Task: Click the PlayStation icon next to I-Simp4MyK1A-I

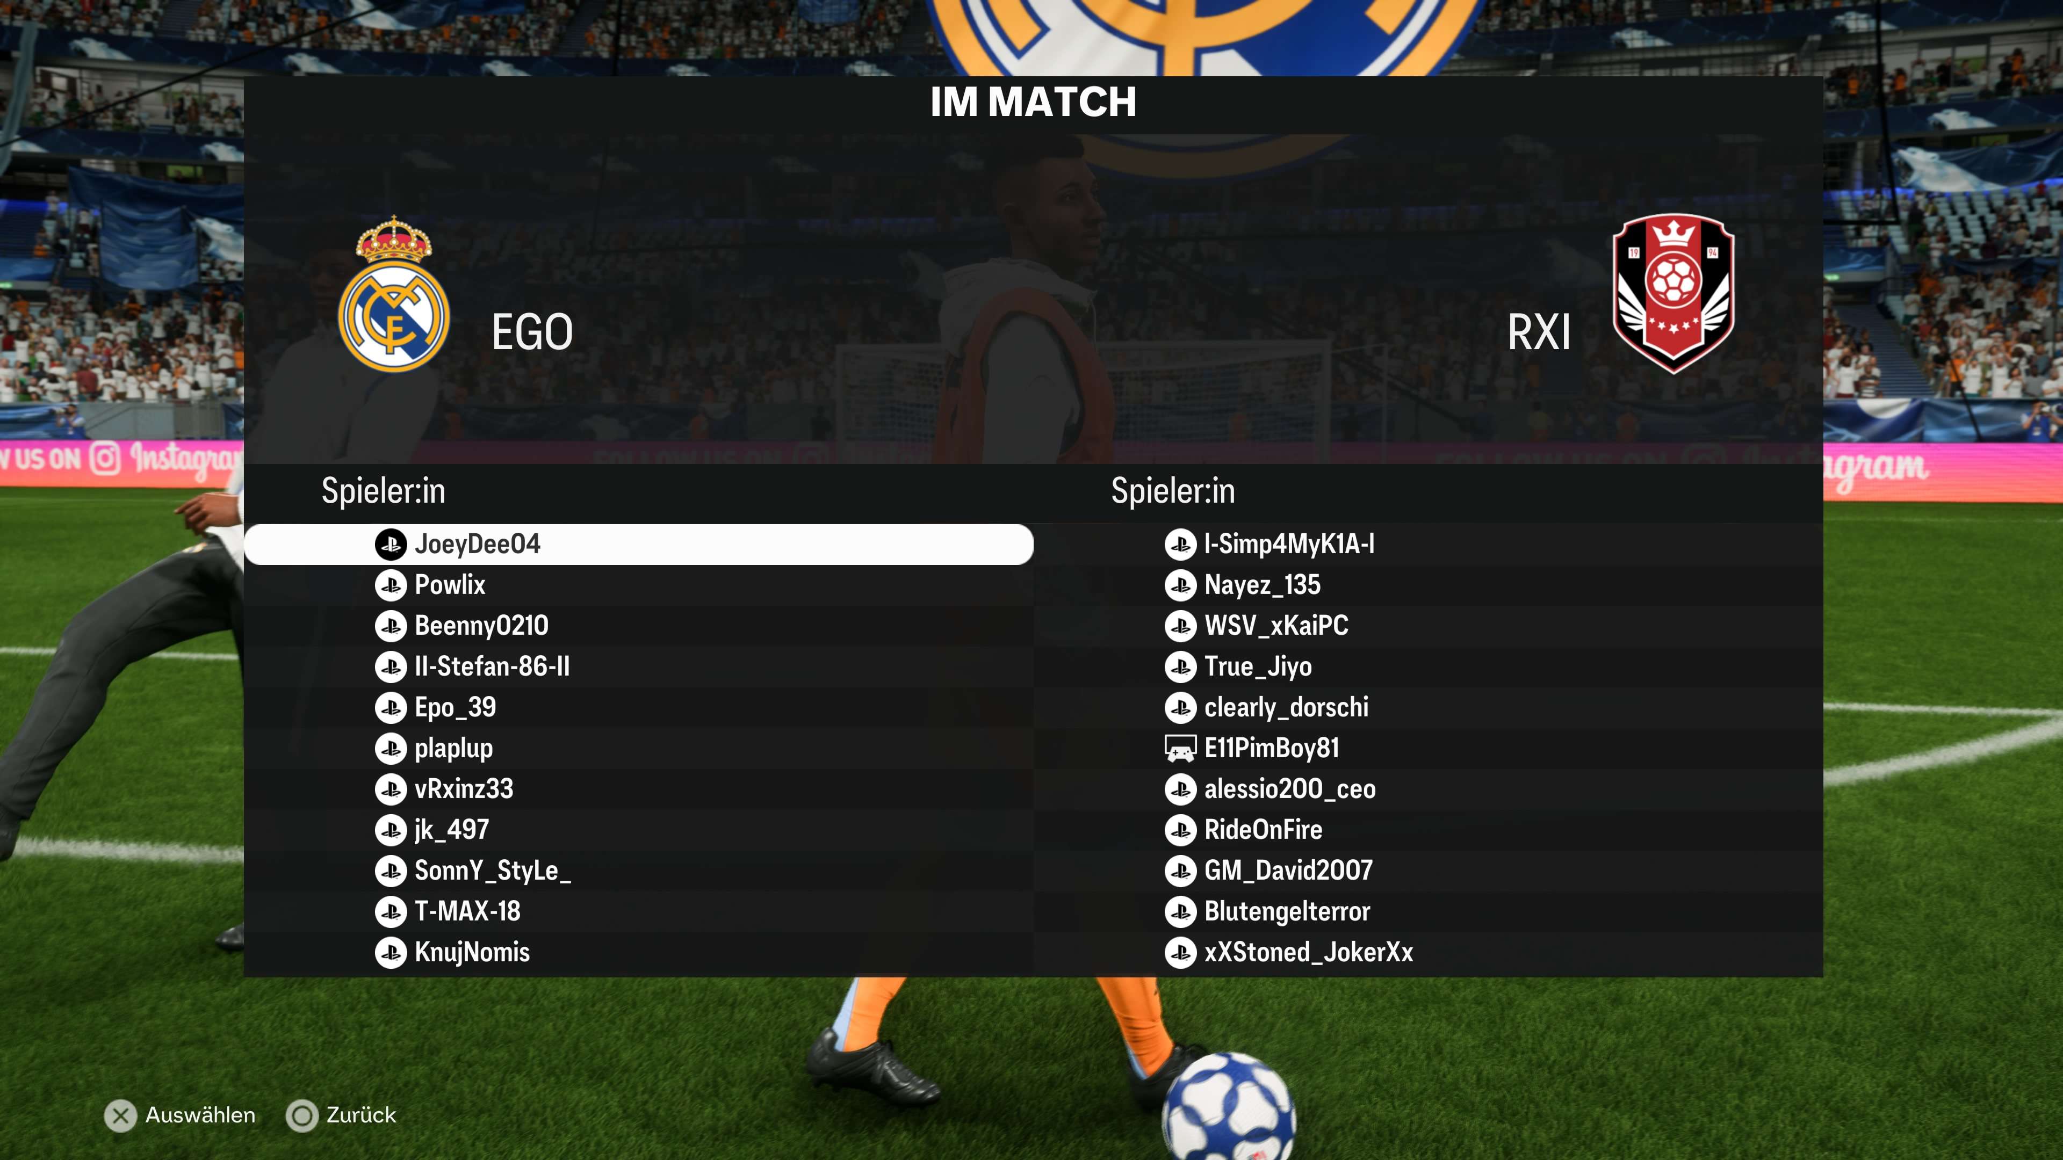Action: [1180, 545]
